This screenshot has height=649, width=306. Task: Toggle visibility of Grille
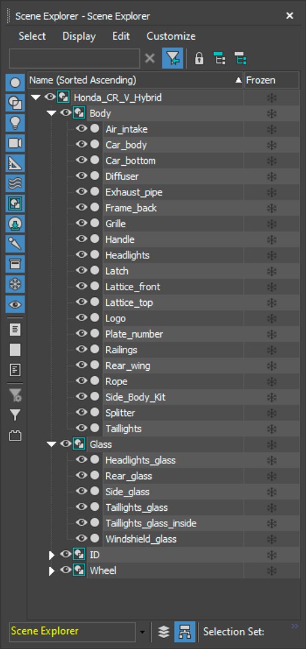click(82, 223)
